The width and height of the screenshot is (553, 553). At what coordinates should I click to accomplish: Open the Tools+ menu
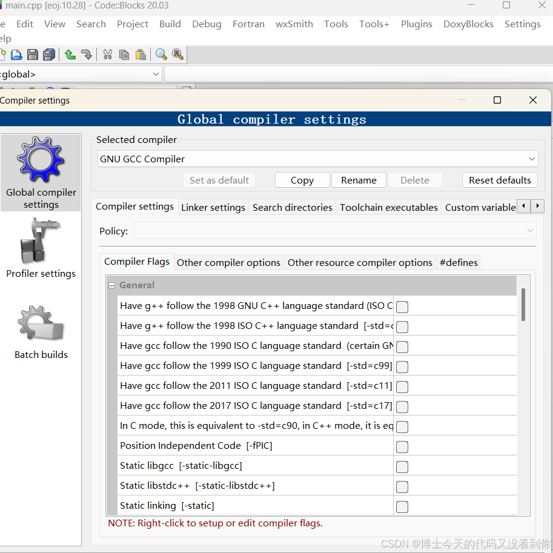coord(374,24)
